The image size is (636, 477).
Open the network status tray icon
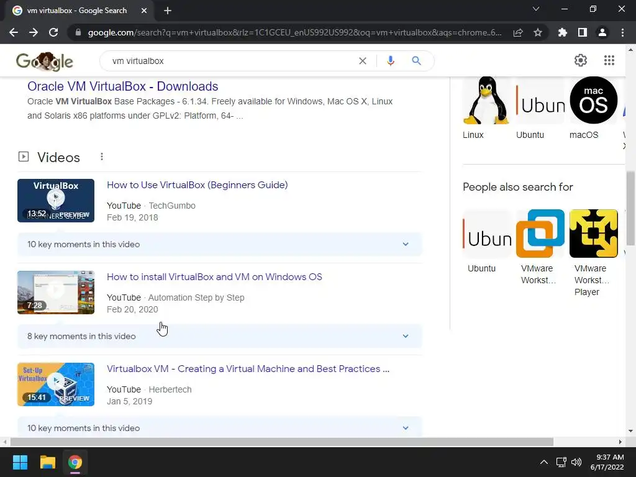pos(561,462)
